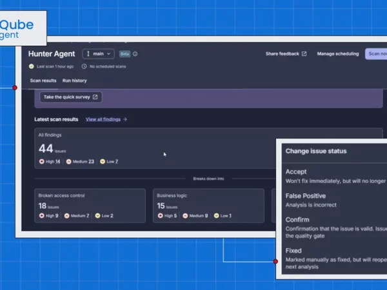This screenshot has width=387, height=290.
Task: Click the Beta info circle icon
Action: pyautogui.click(x=135, y=53)
